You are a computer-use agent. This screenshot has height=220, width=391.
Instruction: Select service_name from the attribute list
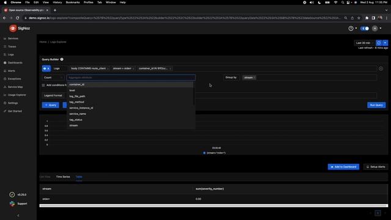click(130, 114)
